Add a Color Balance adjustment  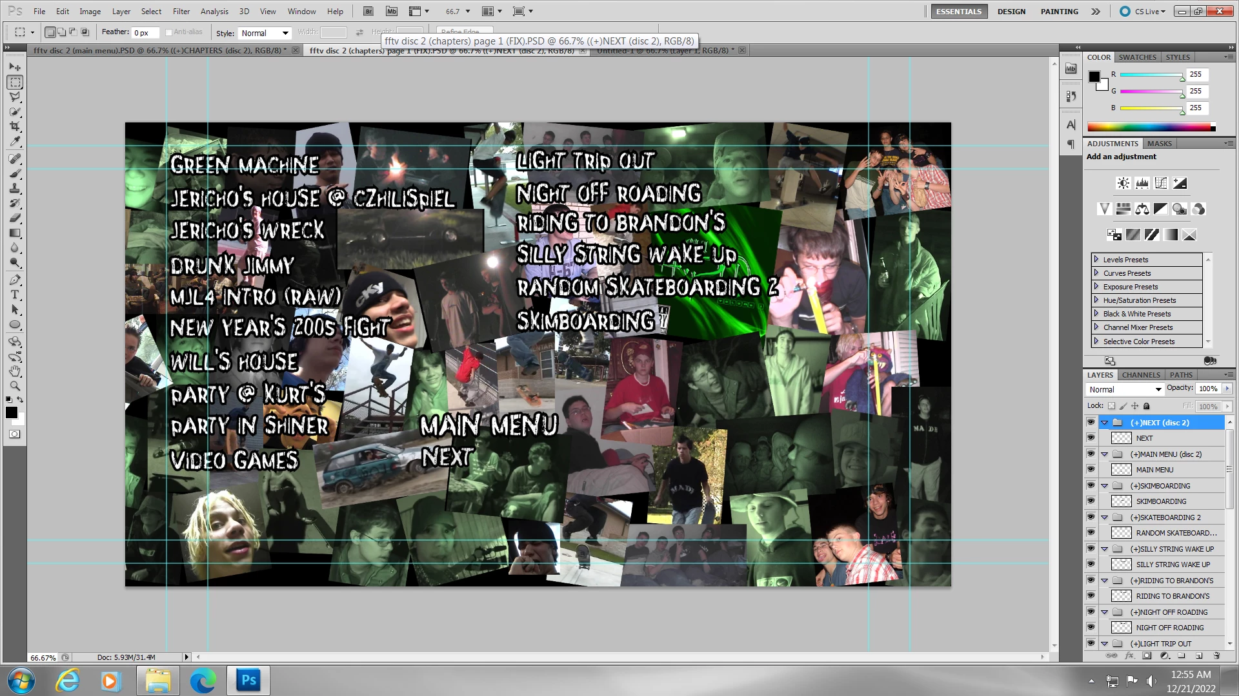[x=1142, y=209]
